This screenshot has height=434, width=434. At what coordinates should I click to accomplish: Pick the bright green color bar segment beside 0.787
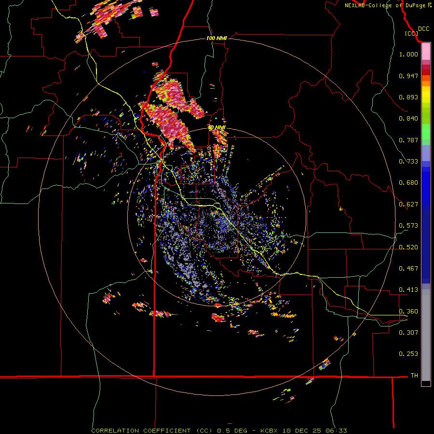coord(426,135)
